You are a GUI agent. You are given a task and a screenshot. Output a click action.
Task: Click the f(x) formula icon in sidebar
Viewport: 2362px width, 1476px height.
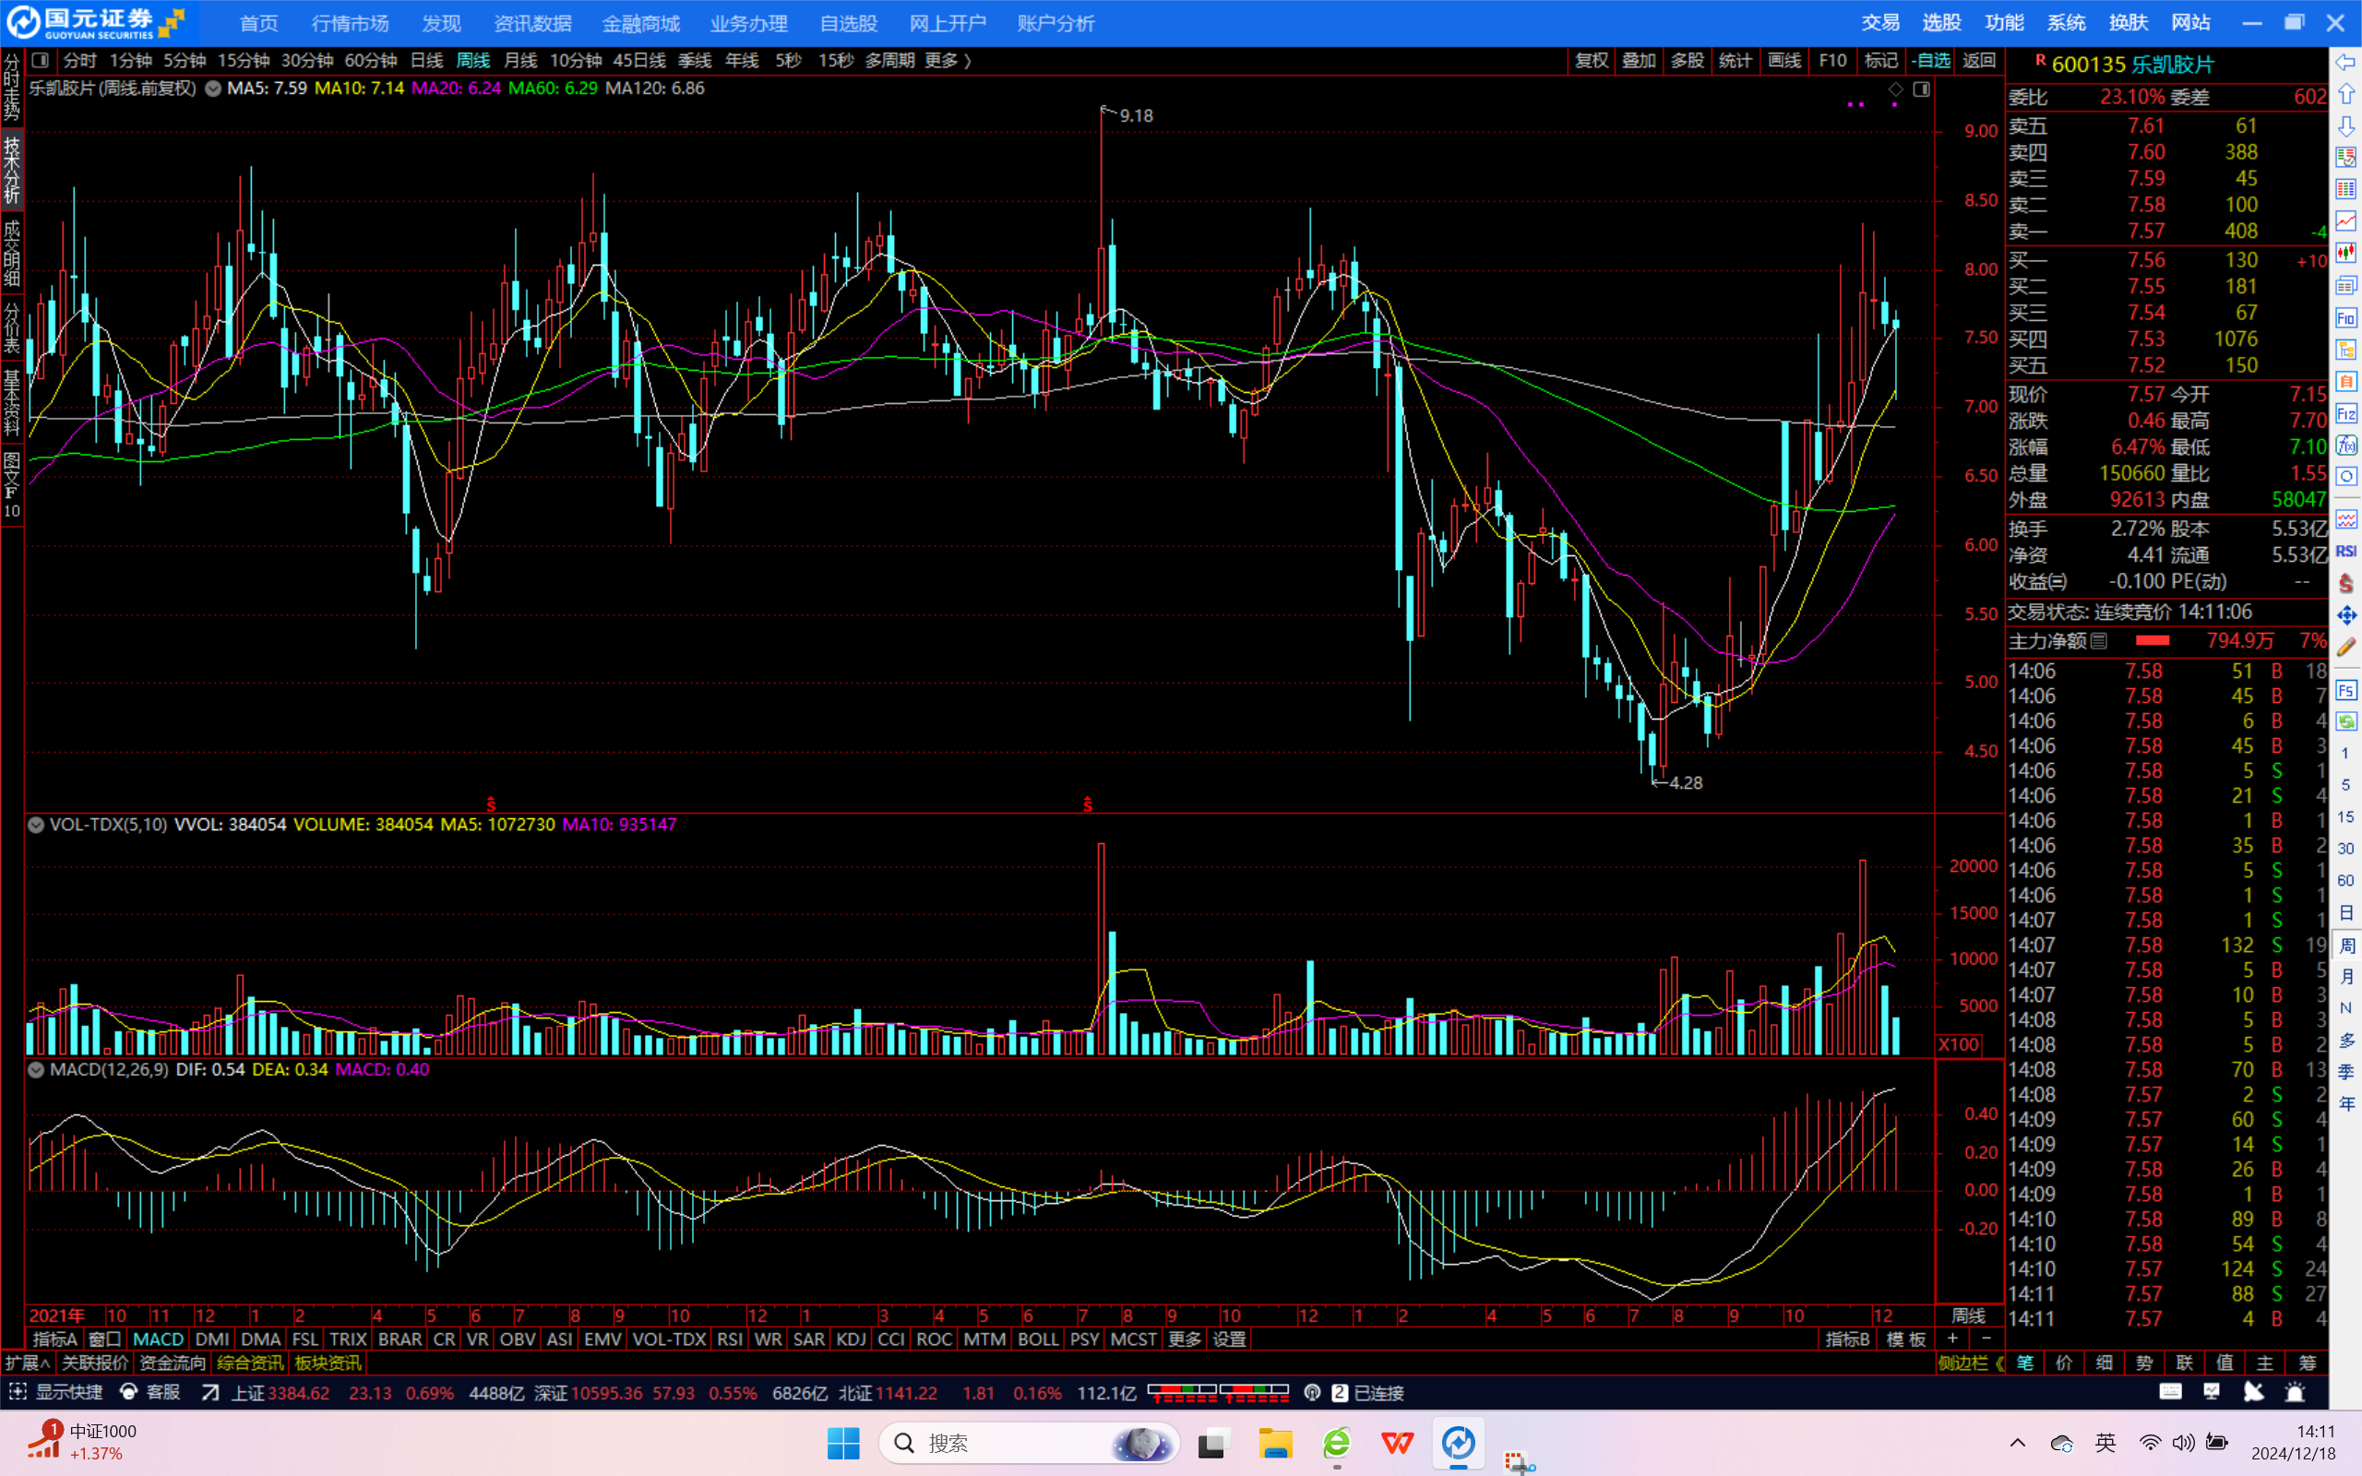tap(2345, 446)
